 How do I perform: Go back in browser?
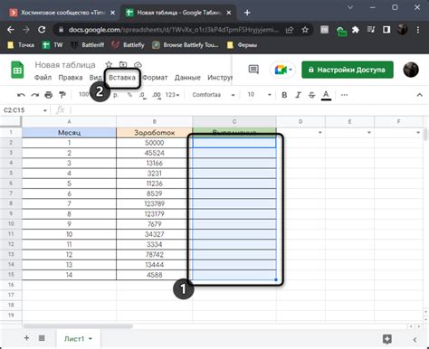click(x=11, y=30)
